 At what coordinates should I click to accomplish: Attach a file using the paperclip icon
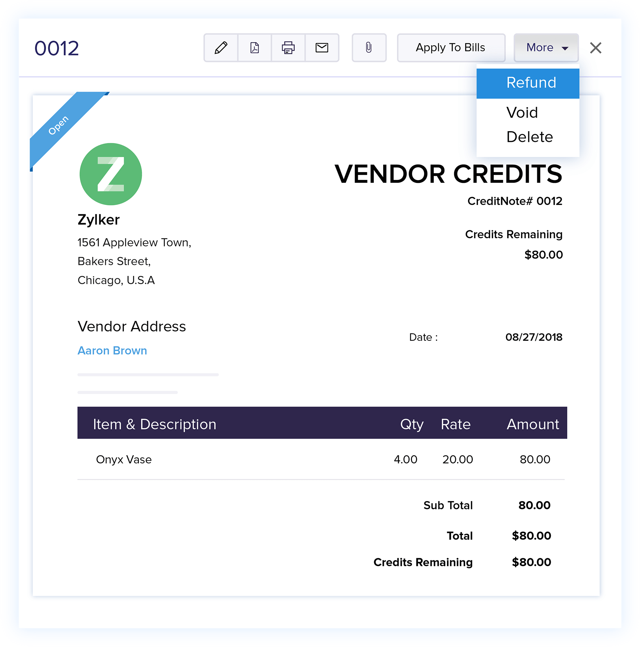coord(369,48)
